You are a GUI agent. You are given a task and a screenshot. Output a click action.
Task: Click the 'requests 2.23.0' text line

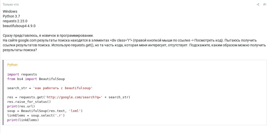click(15, 21)
